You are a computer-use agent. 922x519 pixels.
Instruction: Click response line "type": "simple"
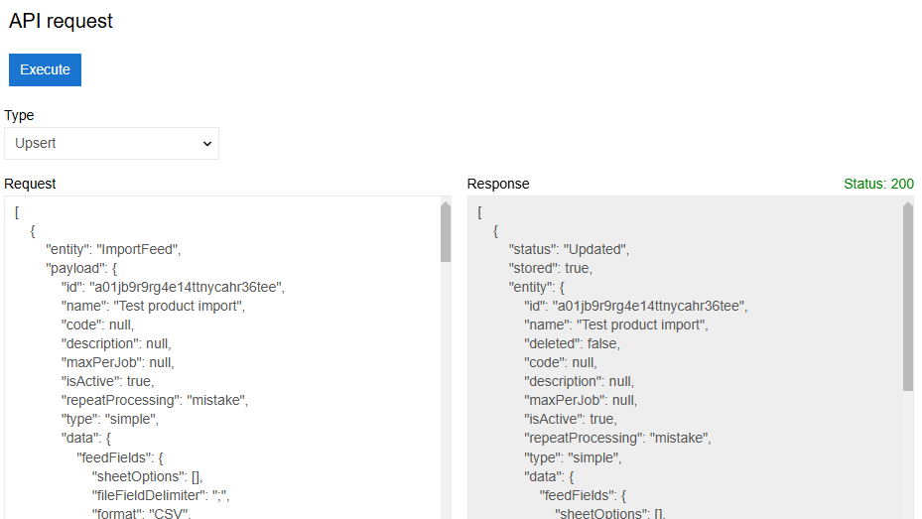pos(573,456)
